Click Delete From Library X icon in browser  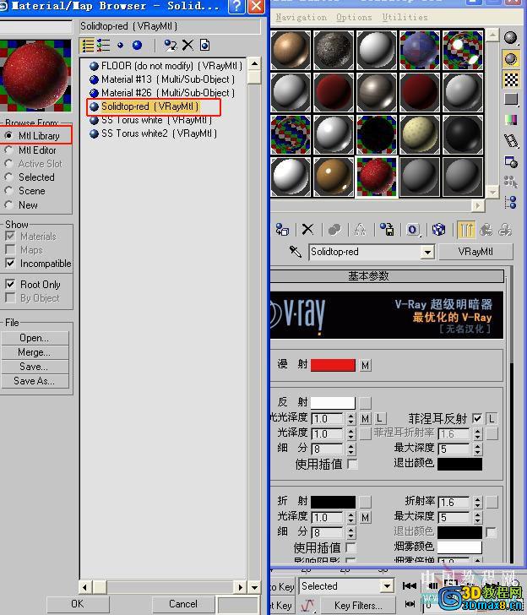(187, 46)
